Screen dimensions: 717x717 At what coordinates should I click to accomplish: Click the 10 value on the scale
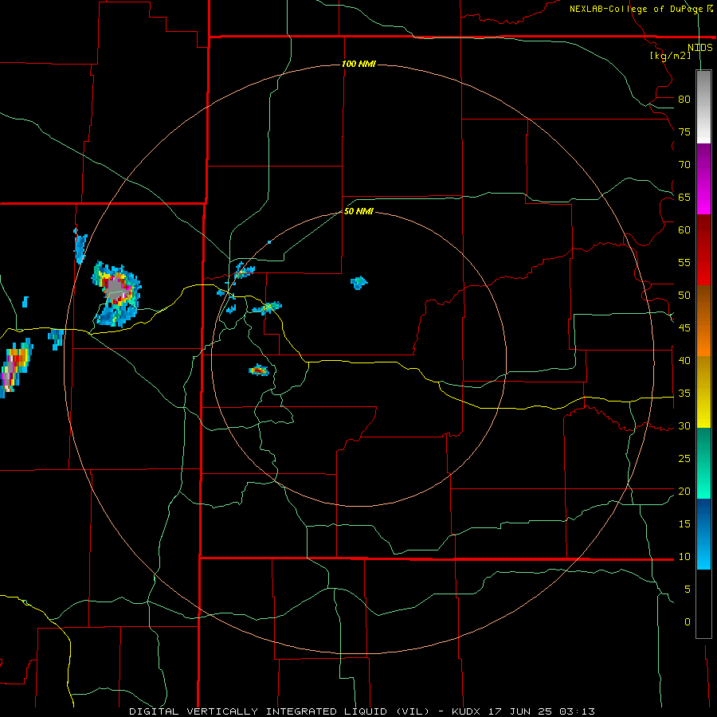(x=684, y=557)
